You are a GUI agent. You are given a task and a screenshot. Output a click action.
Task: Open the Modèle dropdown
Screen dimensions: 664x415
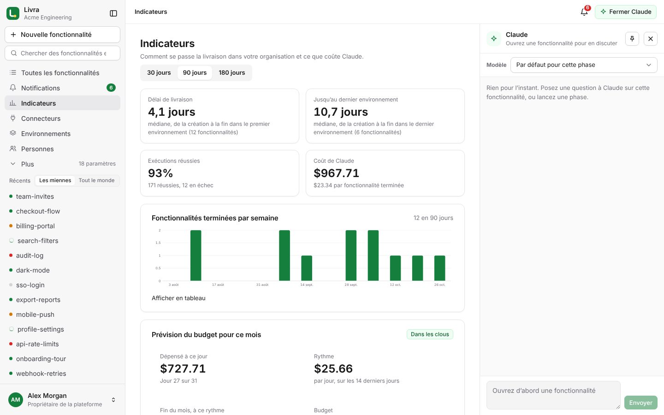[584, 65]
